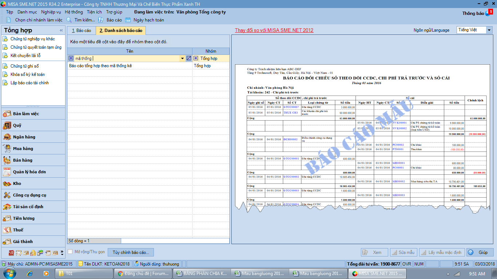This screenshot has width=497, height=279.
Task: Open Chứng từ quyết toán tạm ứng
Action: [36, 47]
